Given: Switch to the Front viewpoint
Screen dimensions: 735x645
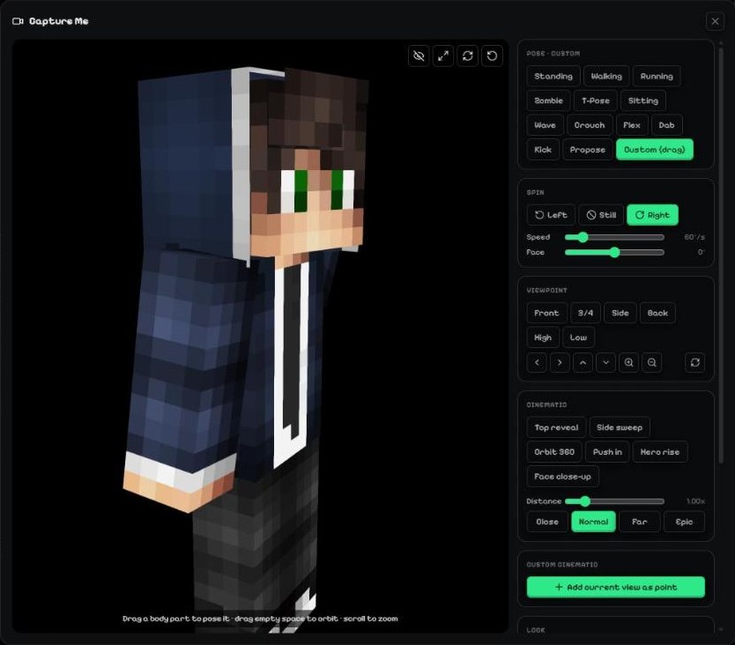Looking at the screenshot, I should 546,313.
